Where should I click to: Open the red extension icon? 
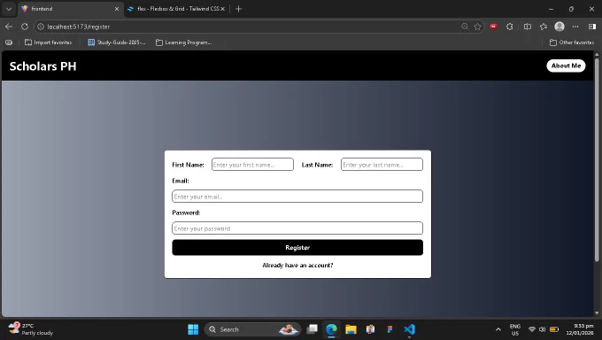493,27
